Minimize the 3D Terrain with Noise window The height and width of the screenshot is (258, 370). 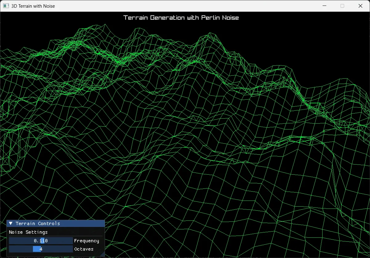[x=324, y=6]
